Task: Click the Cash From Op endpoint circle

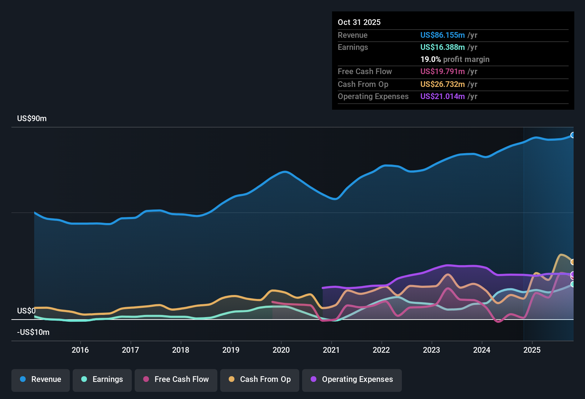Action: click(573, 262)
